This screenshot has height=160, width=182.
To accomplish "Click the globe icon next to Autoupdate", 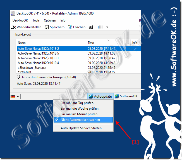I will click(91, 97).
